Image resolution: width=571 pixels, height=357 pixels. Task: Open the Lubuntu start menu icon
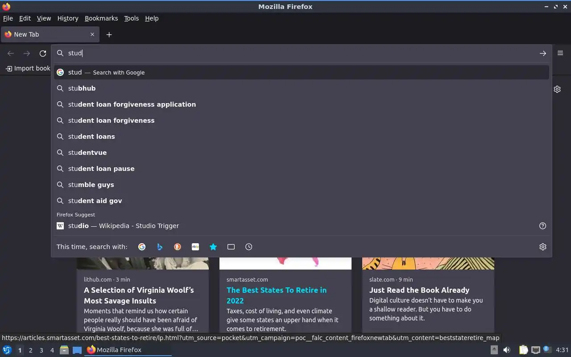tap(7, 350)
